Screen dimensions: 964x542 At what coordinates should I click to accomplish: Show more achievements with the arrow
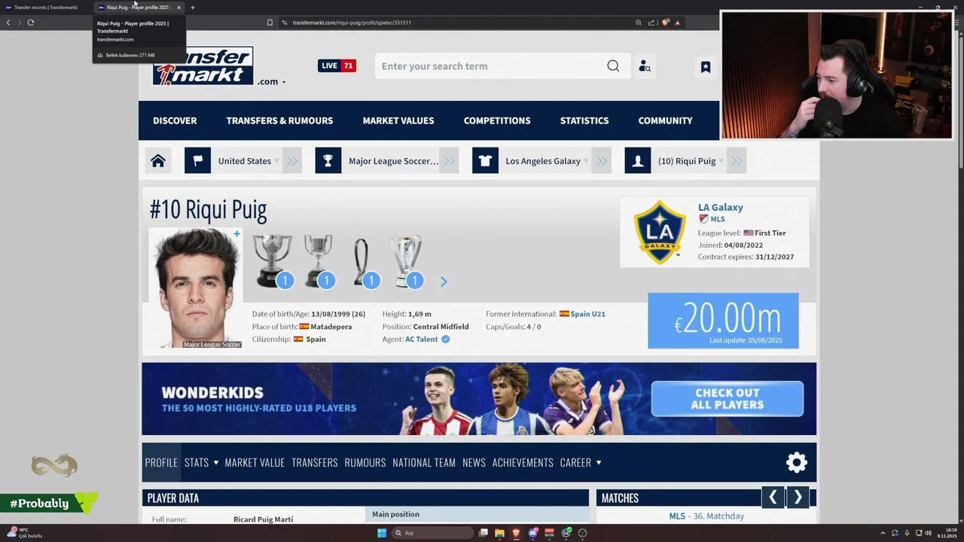(444, 282)
